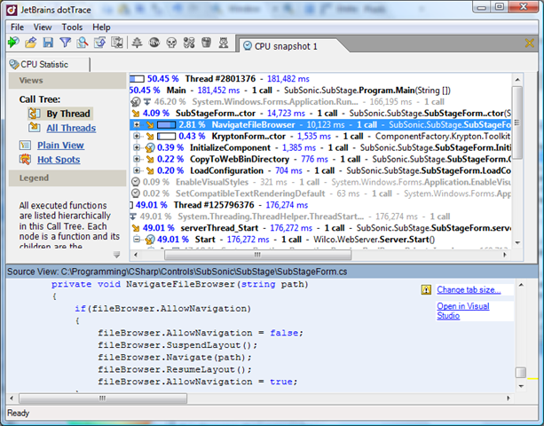The height and width of the screenshot is (426, 544).
Task: Click the All Threads view icon
Action: (x=35, y=128)
